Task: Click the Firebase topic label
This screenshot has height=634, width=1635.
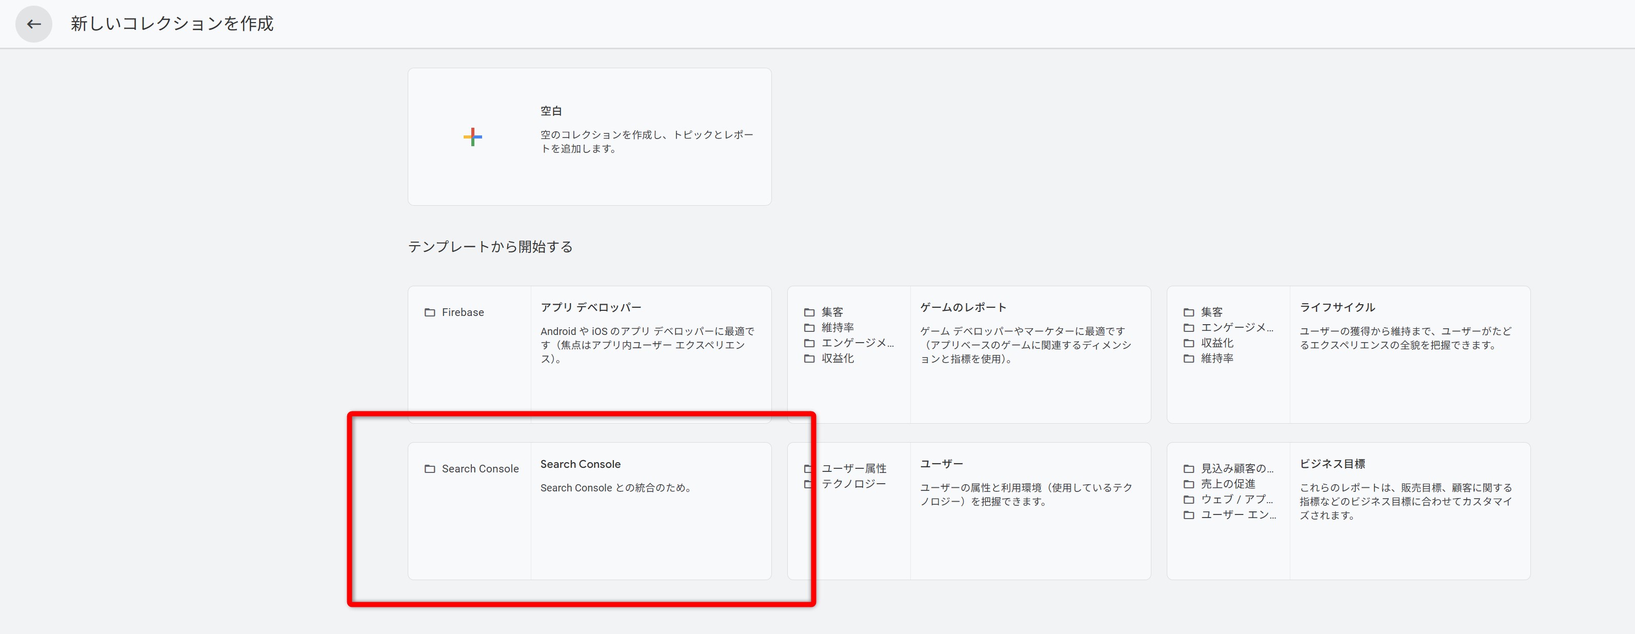Action: point(463,312)
